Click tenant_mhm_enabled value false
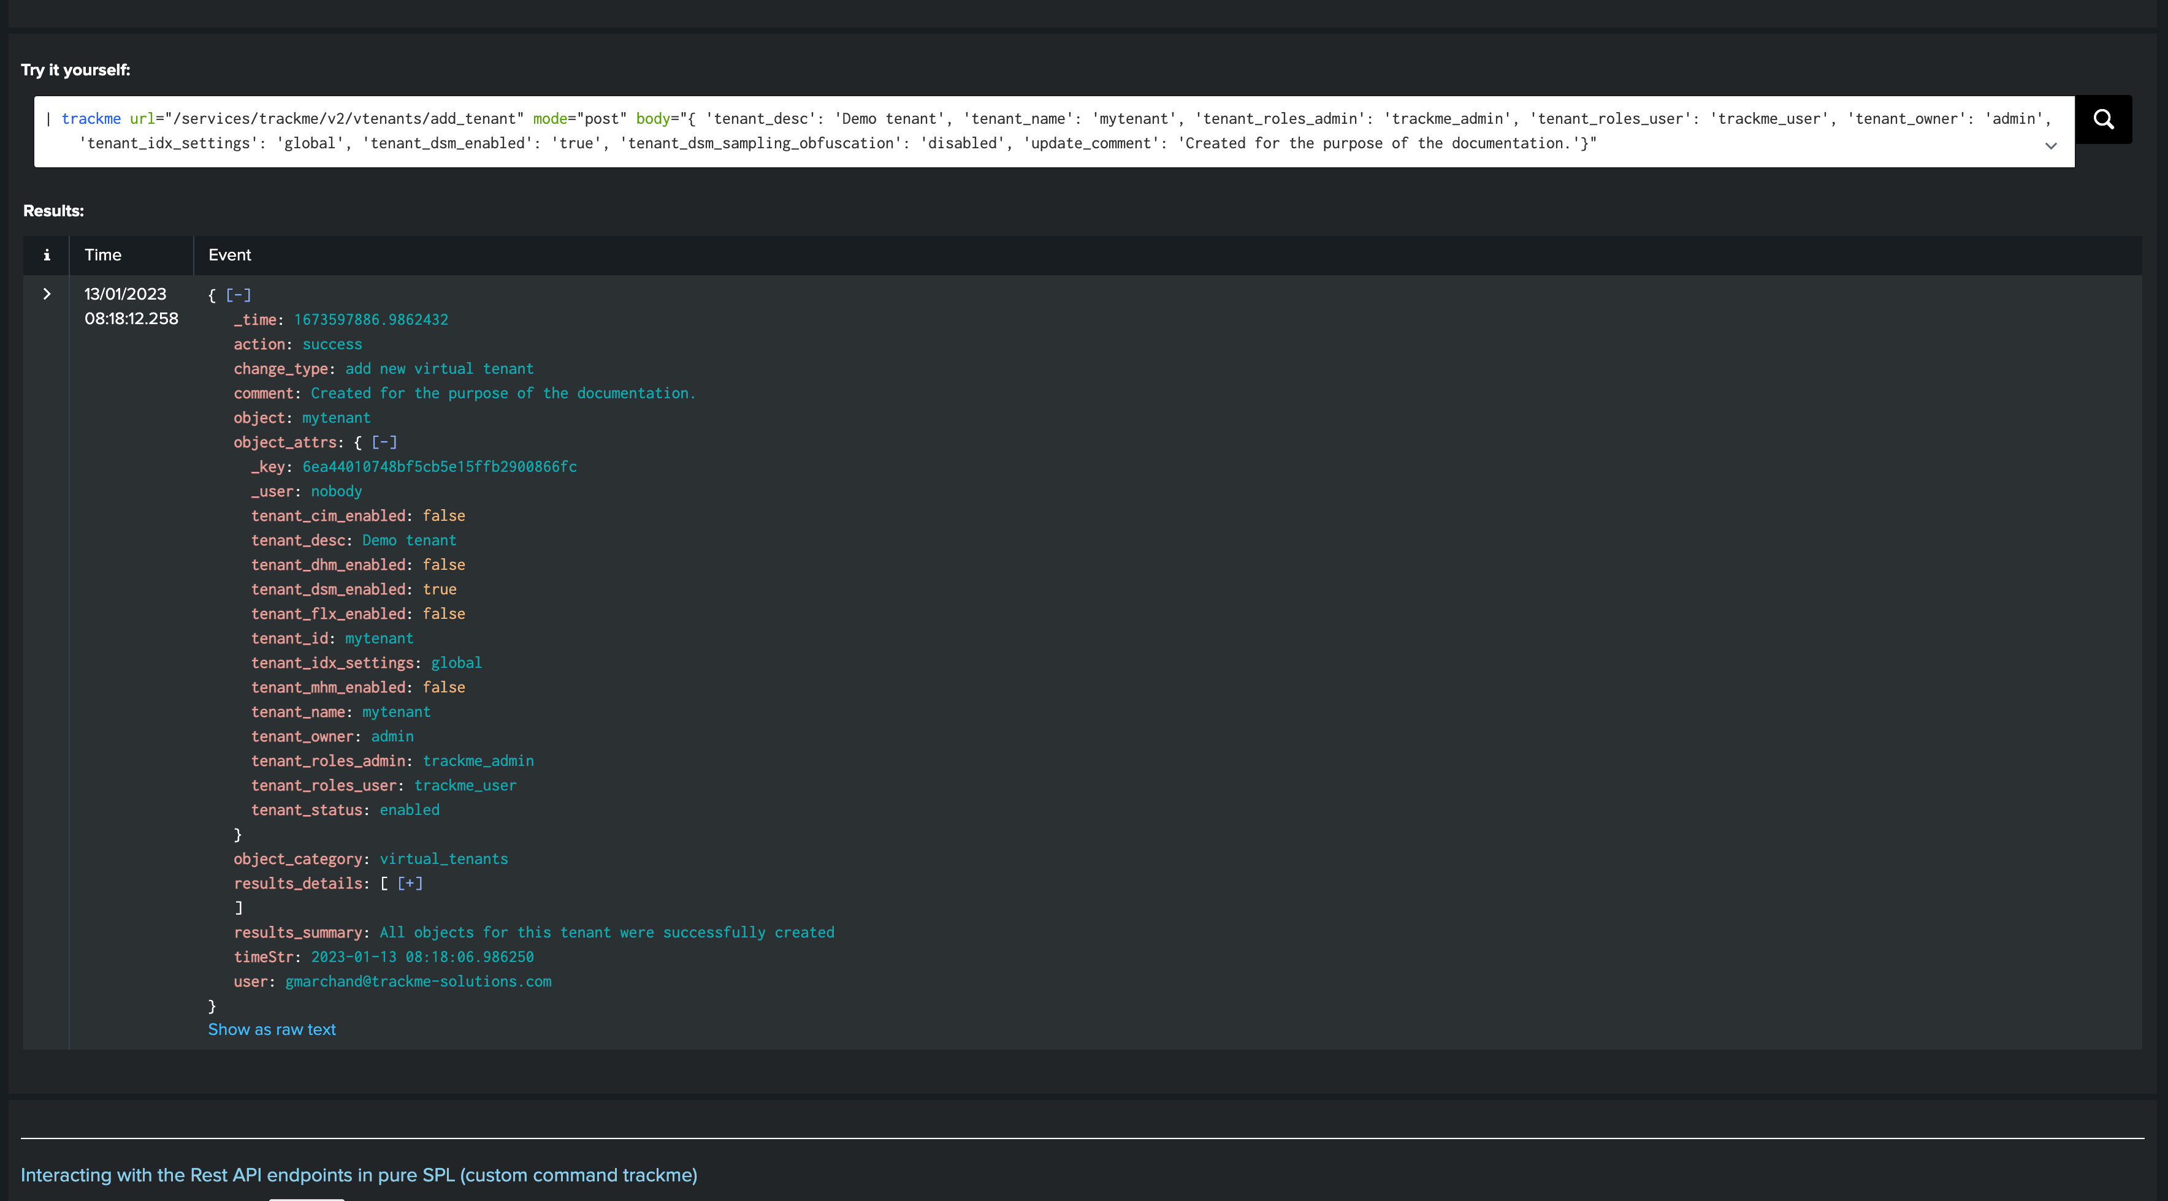The height and width of the screenshot is (1201, 2168). (443, 687)
